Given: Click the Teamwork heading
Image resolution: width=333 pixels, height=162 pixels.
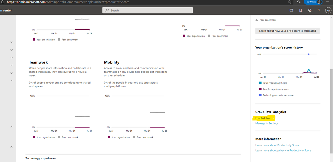Looking at the screenshot, I should (x=38, y=62).
